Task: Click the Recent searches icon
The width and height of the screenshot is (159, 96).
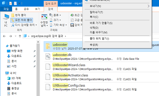Action: coord(72,15)
